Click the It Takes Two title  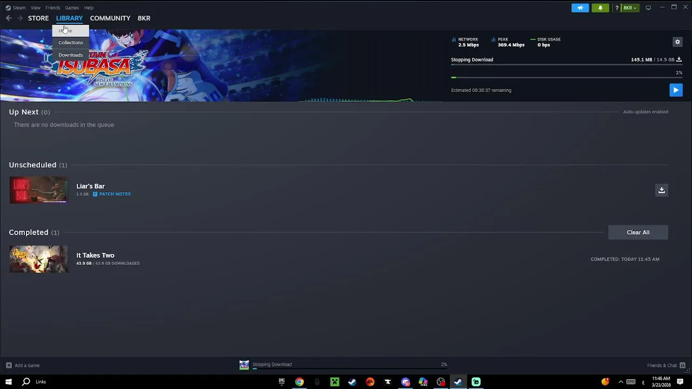(x=95, y=256)
